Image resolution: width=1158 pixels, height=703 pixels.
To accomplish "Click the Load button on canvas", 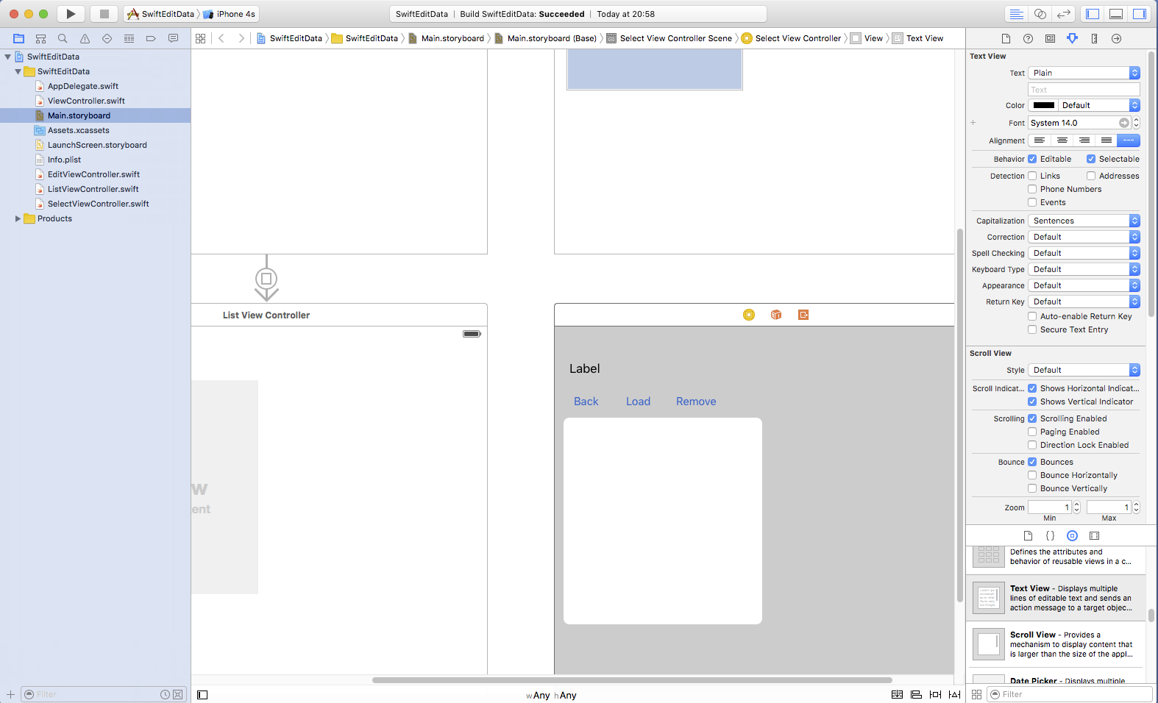I will click(638, 402).
